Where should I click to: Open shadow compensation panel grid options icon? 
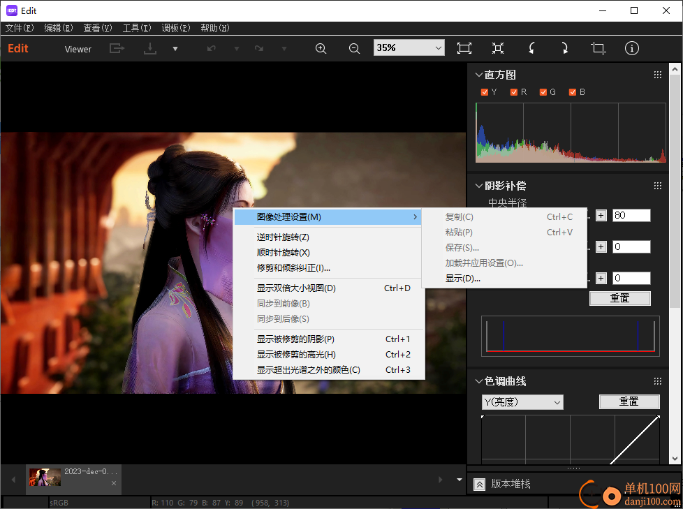coord(658,186)
